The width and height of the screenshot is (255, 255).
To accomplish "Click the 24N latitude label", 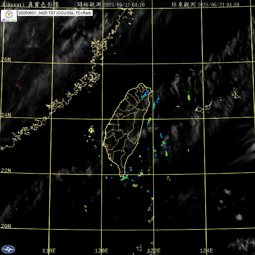I will 6,115.
